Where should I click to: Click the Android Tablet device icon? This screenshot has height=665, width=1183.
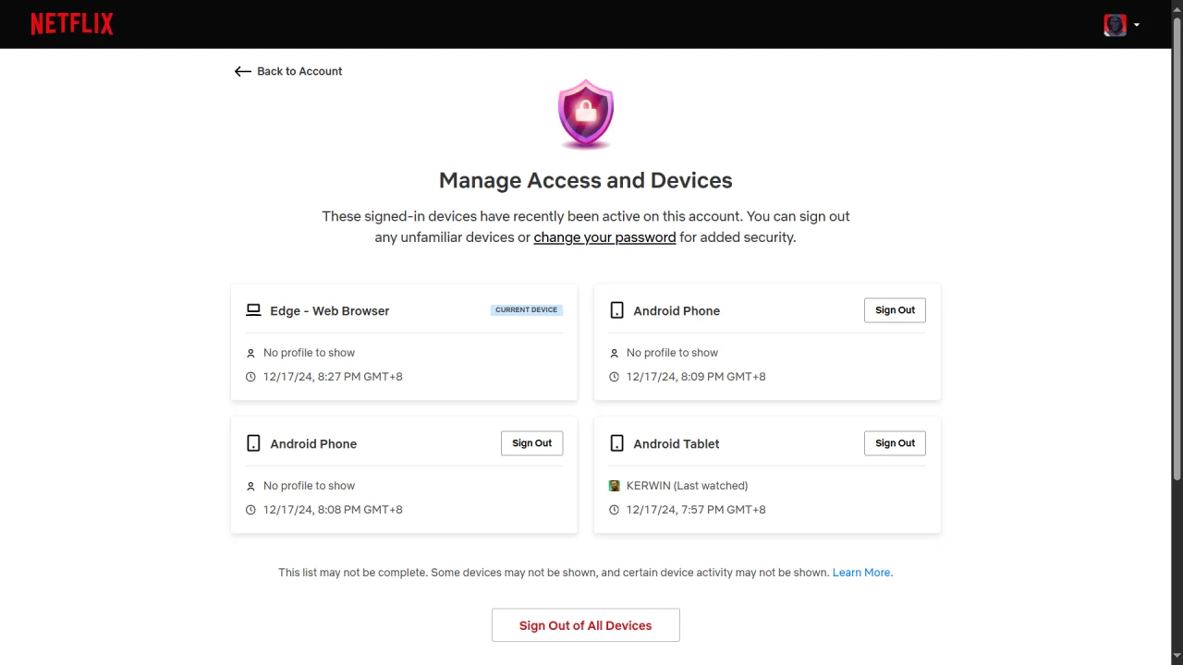click(x=616, y=443)
